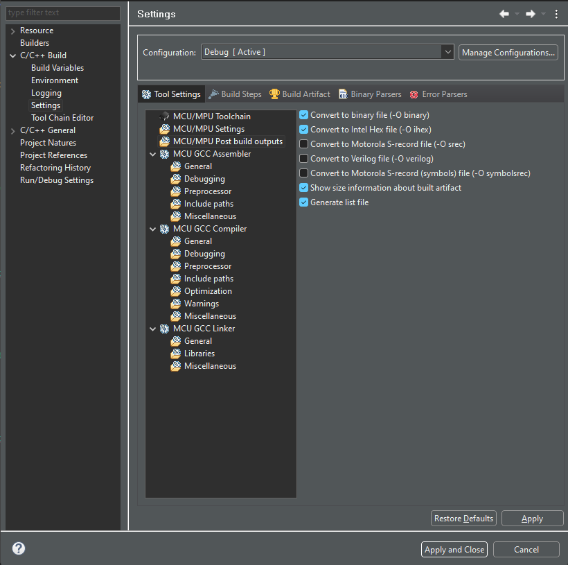Collapse MCU GCC Linker section
Image resolution: width=568 pixels, height=565 pixels.
click(x=153, y=329)
